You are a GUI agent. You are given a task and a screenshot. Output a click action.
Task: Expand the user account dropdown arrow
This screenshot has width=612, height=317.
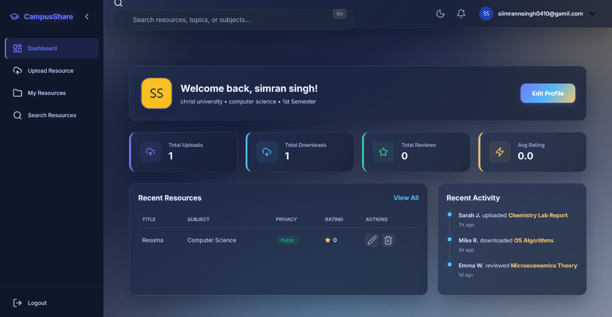coord(592,14)
